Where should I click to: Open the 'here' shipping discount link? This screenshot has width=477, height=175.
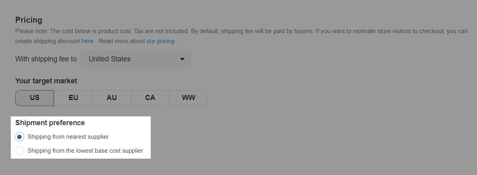[87, 41]
